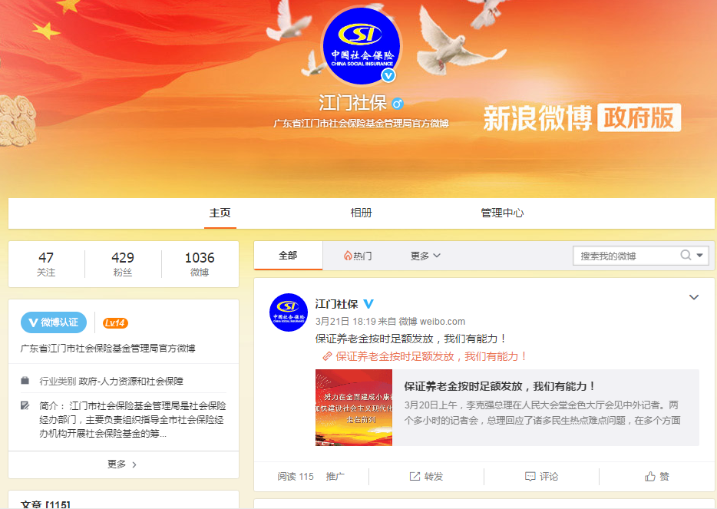Click the post author's small CSI avatar

(x=289, y=312)
